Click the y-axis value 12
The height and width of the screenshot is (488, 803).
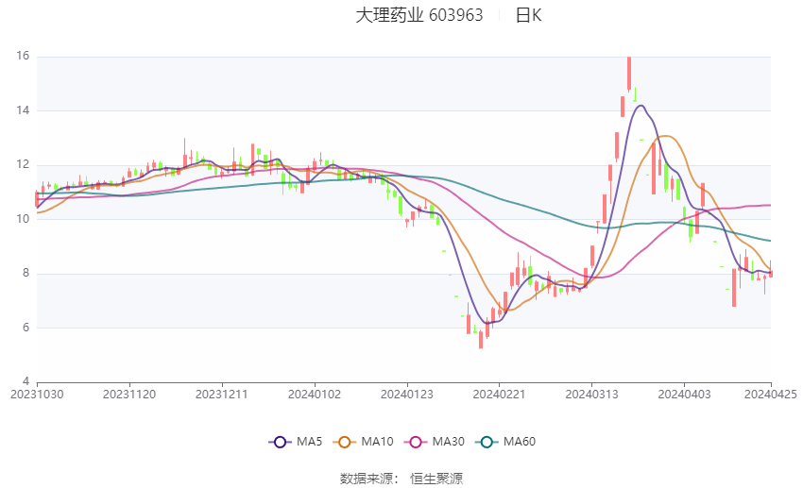[x=23, y=165]
